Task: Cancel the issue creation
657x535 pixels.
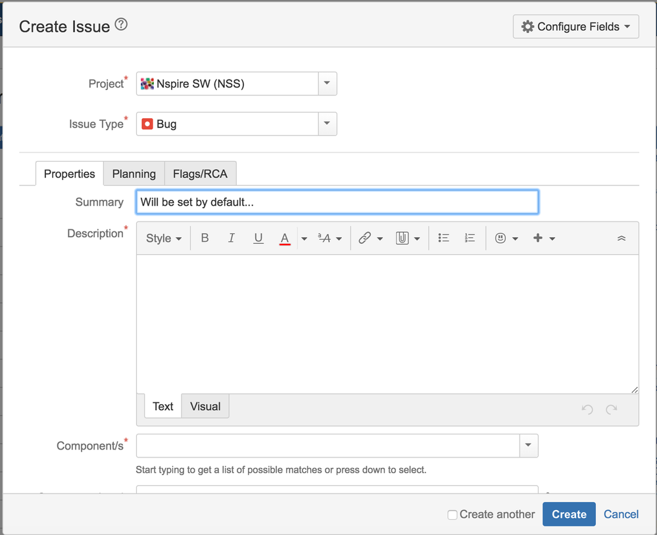Action: 621,515
